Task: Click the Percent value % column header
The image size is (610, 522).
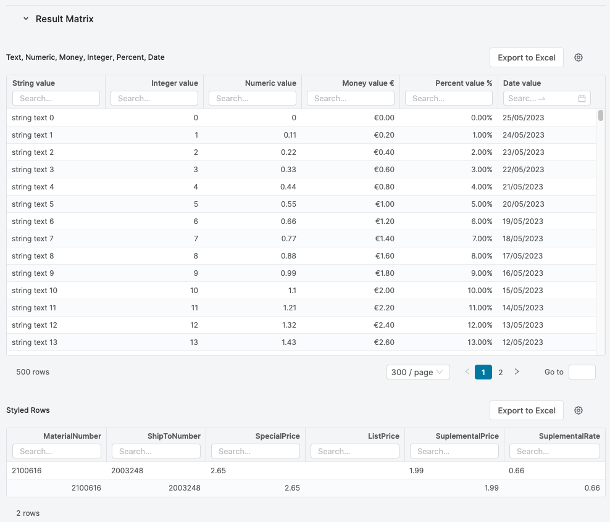Action: click(x=463, y=83)
